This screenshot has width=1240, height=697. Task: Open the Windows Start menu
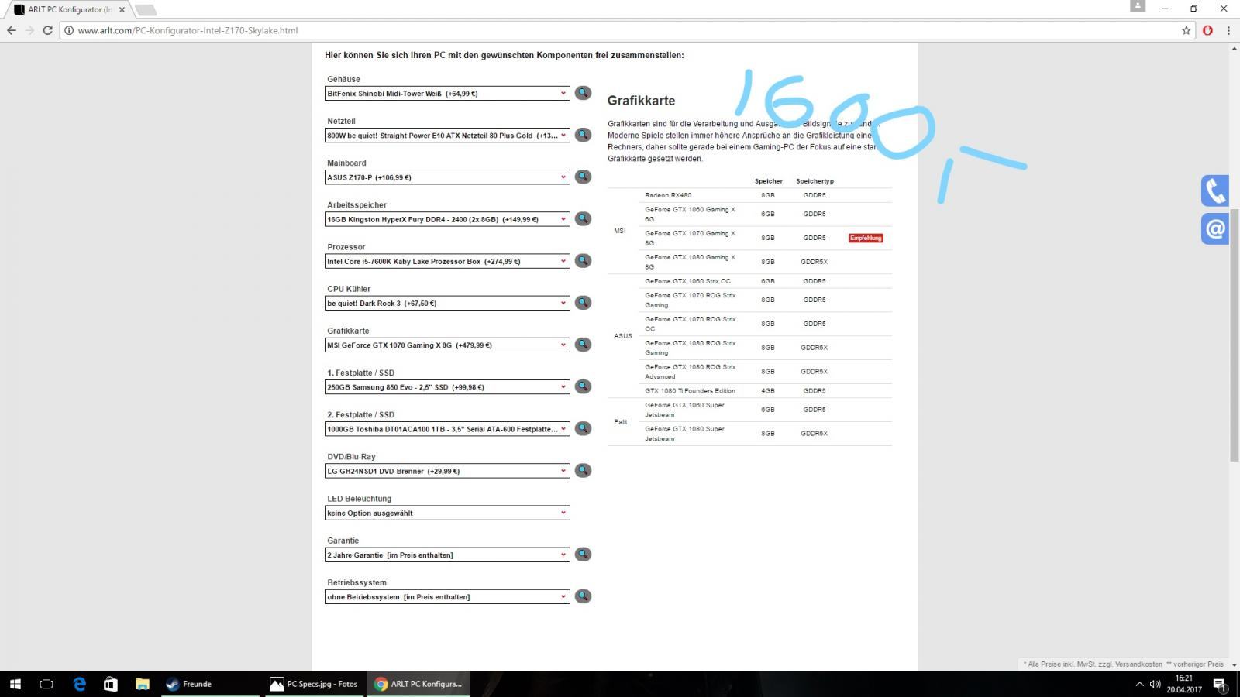(15, 684)
